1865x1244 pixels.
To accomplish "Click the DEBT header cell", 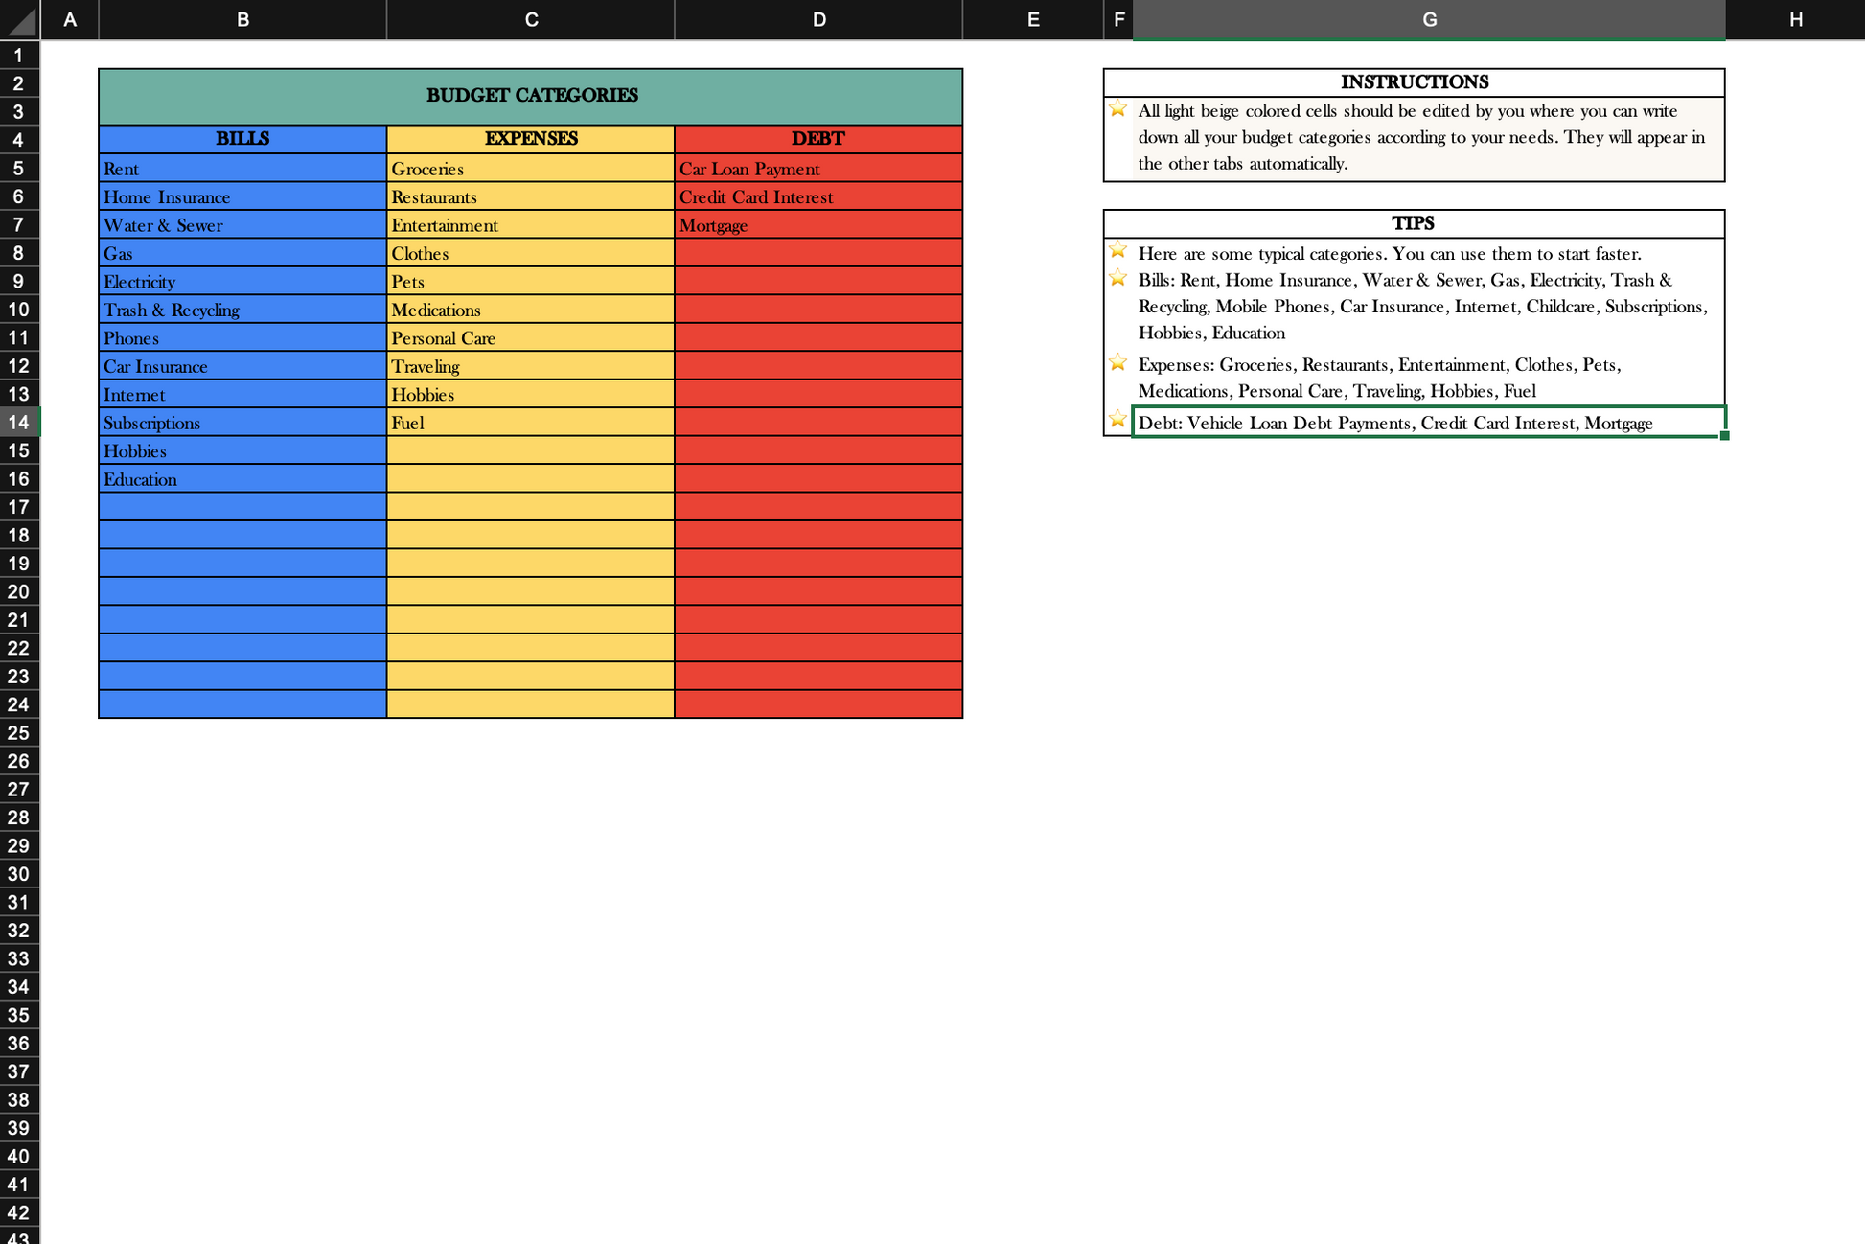I will [x=818, y=139].
